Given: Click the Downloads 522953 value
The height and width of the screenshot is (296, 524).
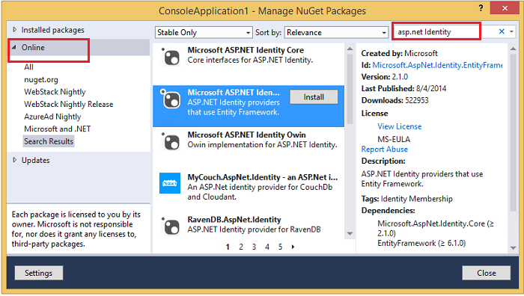Looking at the screenshot, I should click(x=417, y=100).
